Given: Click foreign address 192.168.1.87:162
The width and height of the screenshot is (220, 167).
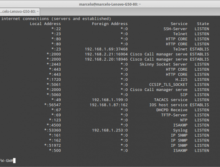Looking at the screenshot, I should (109, 105).
